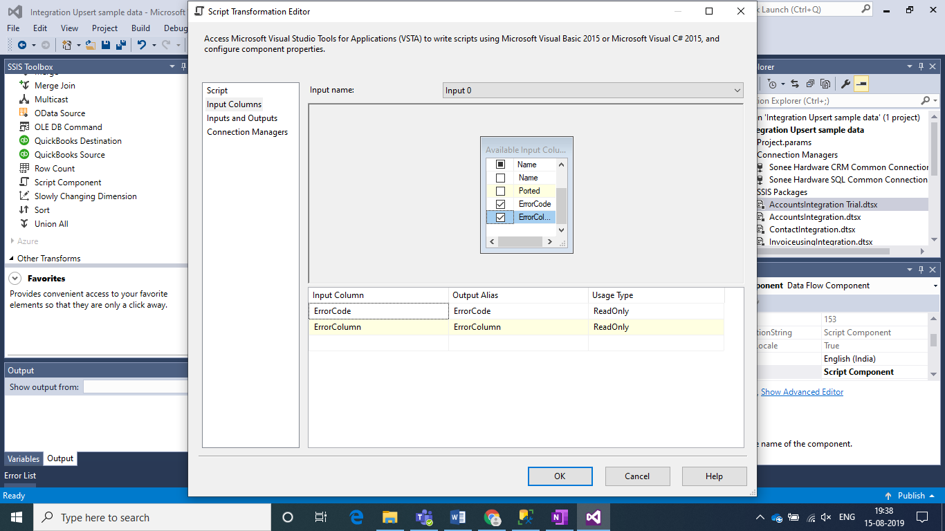Click Publish in the status bar
Screen dimensions: 945x531
[911, 496]
